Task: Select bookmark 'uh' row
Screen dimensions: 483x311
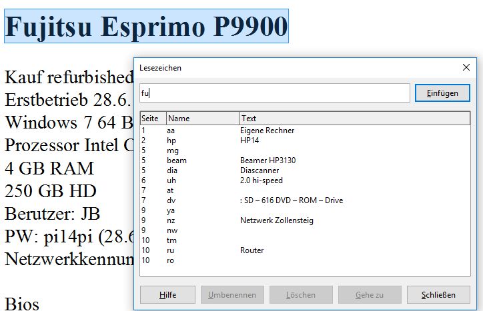Action: coord(305,180)
